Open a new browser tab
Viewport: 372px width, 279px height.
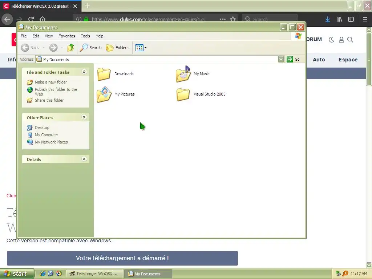pyautogui.click(x=88, y=6)
